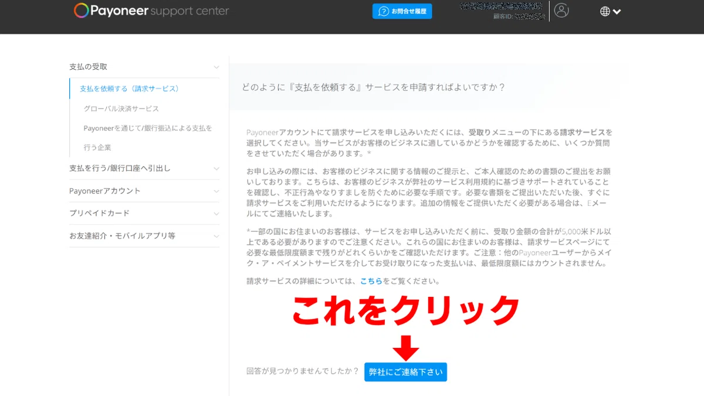Follow the こちら link in the article
This screenshot has height=396, width=704.
tap(371, 282)
